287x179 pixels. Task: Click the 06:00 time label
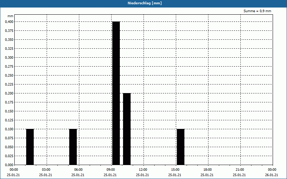tap(78, 170)
